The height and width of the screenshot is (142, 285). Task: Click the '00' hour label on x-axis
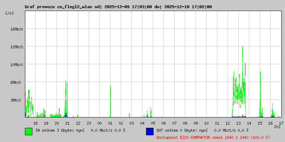coord(99,123)
